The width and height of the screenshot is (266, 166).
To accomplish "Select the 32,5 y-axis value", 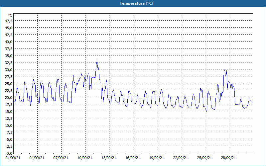I will [9, 63].
